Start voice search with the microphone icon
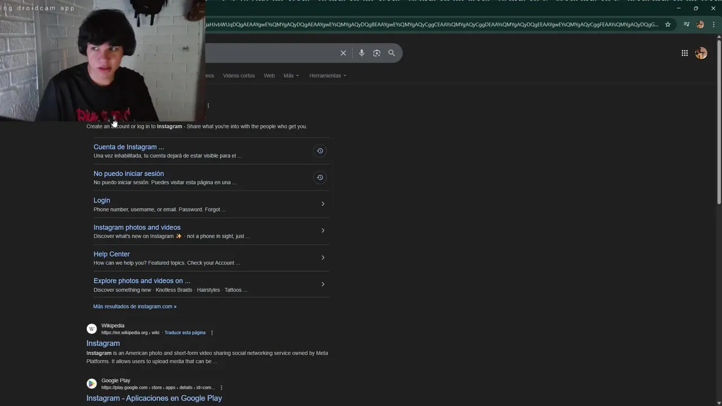Screen dimensions: 722x406 tap(362, 53)
